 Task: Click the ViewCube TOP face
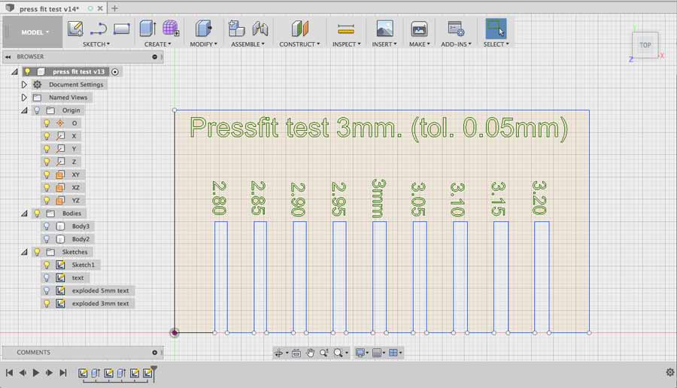(x=645, y=45)
